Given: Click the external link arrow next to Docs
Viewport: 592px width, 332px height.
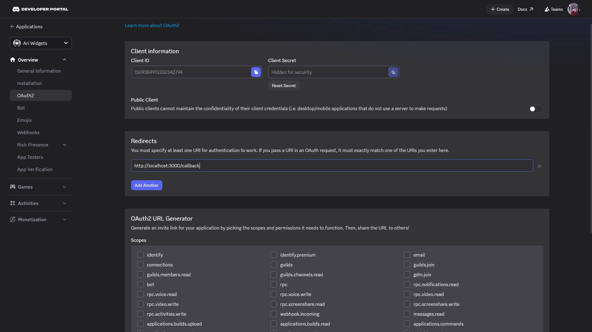Looking at the screenshot, I should click(x=531, y=9).
